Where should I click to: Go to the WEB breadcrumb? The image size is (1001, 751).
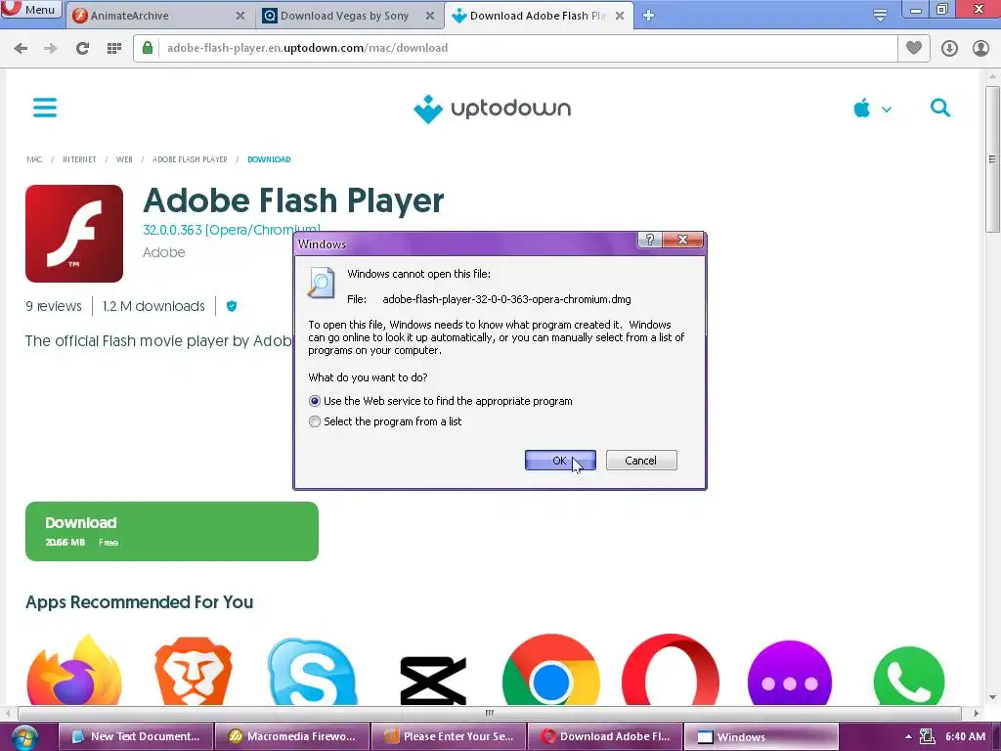click(124, 159)
